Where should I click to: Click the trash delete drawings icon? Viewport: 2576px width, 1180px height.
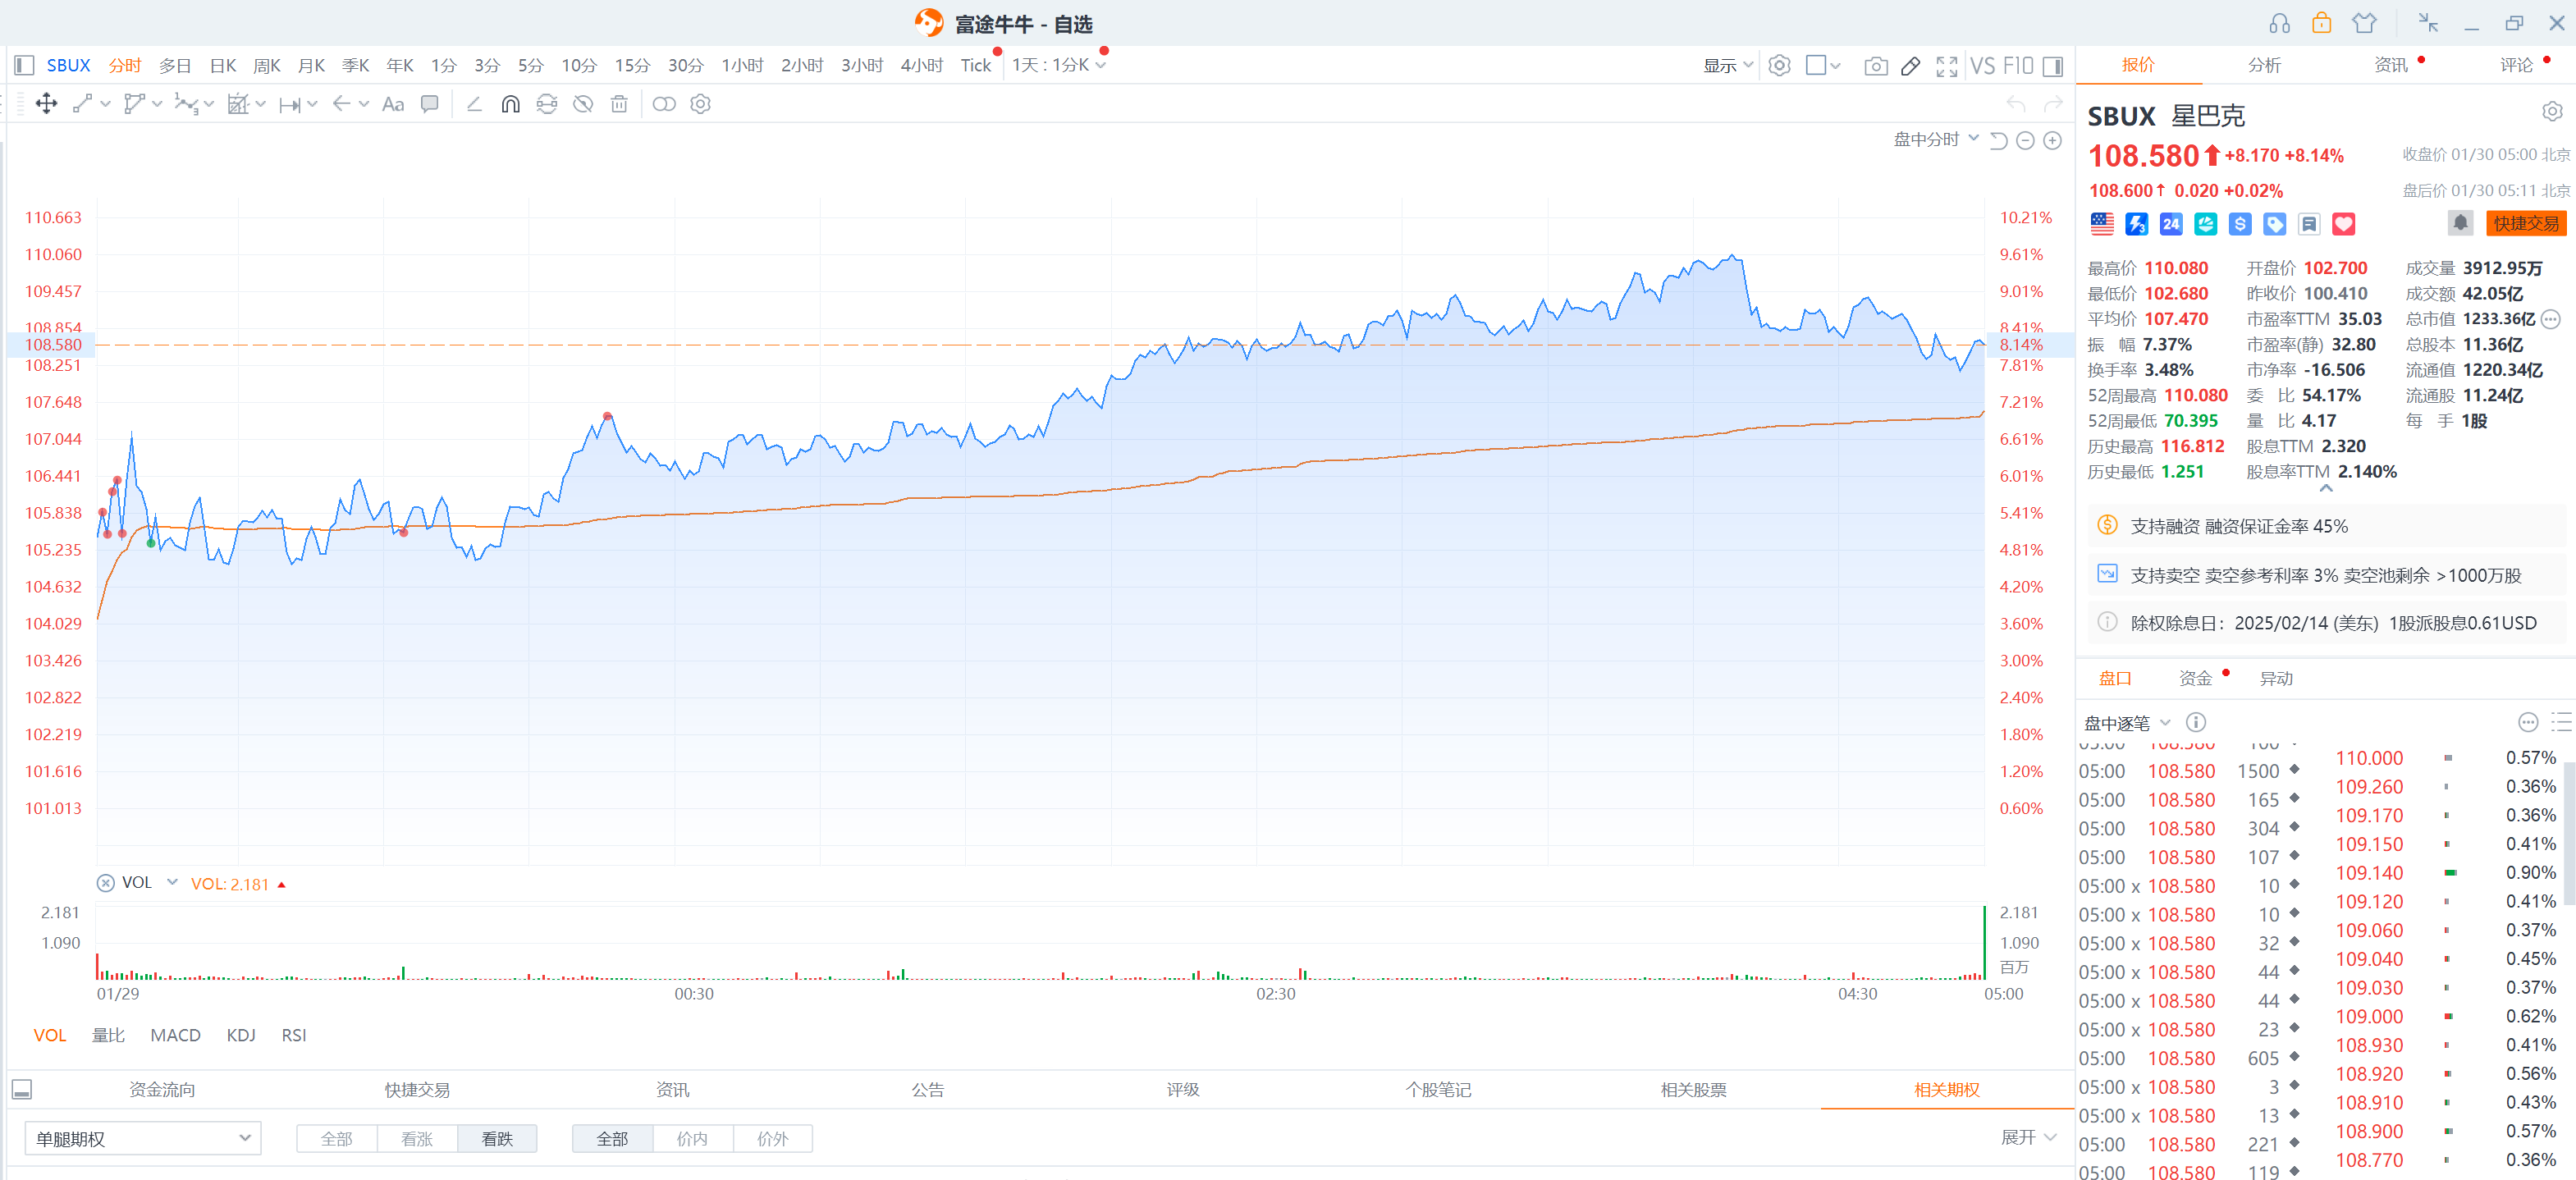619,104
